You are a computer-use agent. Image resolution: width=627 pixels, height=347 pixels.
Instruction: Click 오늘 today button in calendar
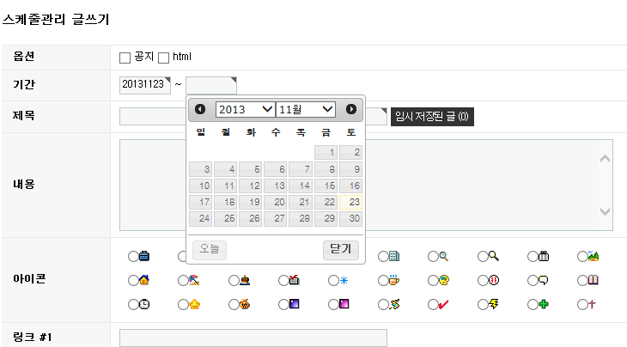click(210, 250)
